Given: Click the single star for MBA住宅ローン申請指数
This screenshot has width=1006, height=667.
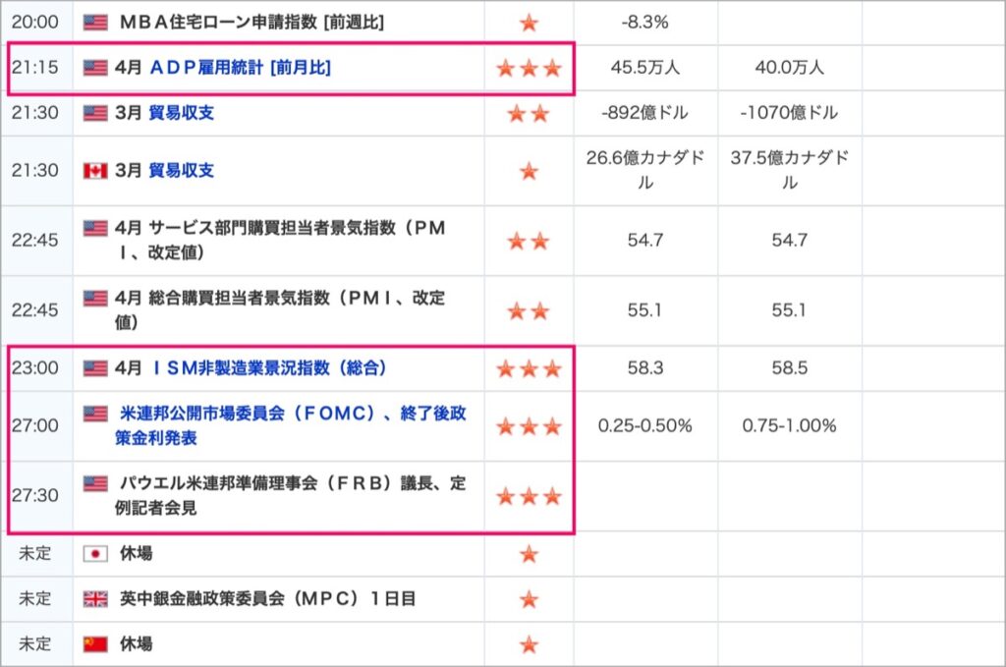Looking at the screenshot, I should pos(530,24).
